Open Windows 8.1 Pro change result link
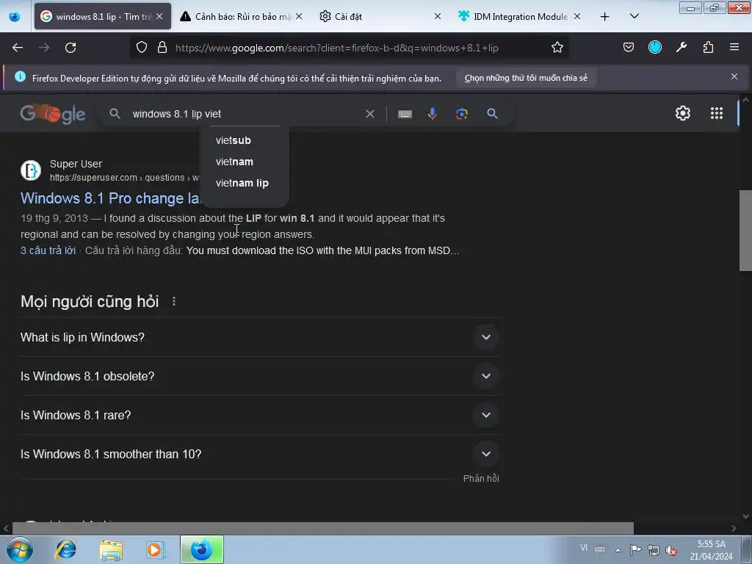The height and width of the screenshot is (564, 752). 110,198
